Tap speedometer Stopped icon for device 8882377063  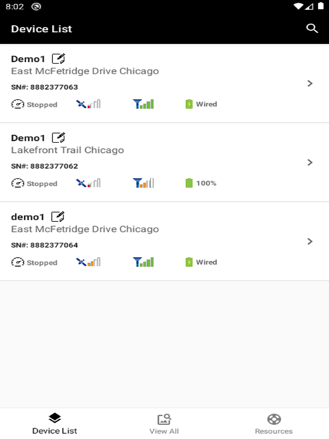coord(18,104)
